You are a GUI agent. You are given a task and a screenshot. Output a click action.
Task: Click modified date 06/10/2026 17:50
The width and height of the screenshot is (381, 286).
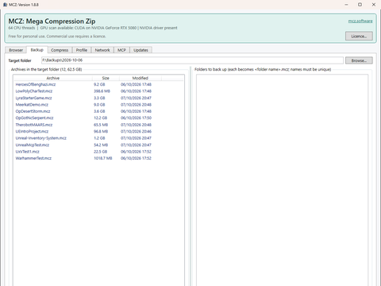pos(136,118)
